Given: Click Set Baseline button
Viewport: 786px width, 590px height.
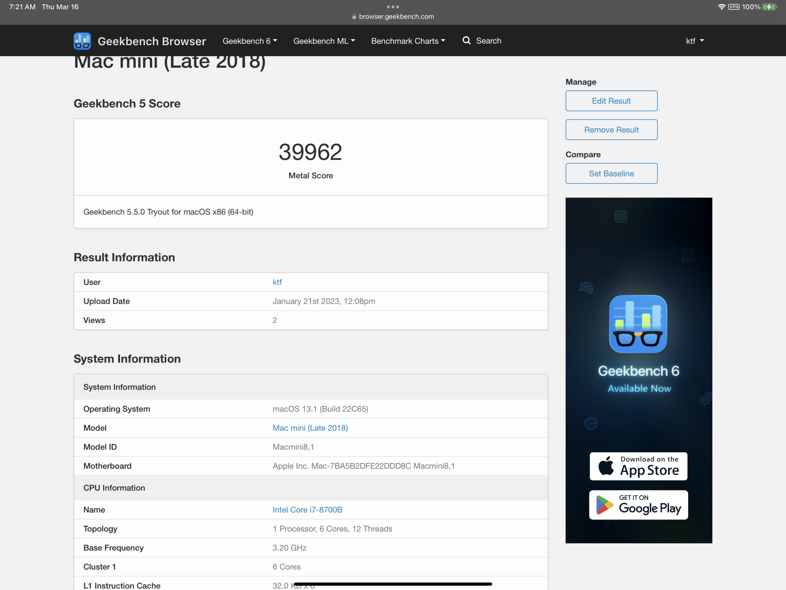Looking at the screenshot, I should 611,173.
